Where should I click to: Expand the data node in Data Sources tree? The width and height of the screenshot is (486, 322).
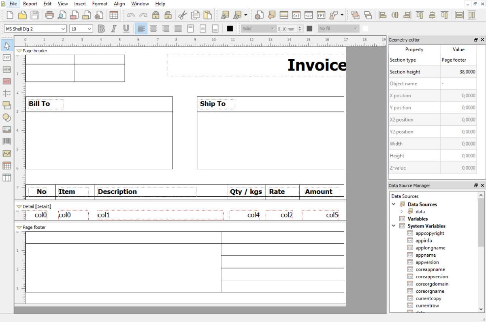pyautogui.click(x=401, y=212)
